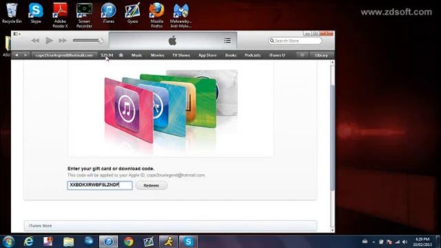Go back in iTunes Store navigation
Viewport: 441px width, 248px height.
[x=17, y=55]
